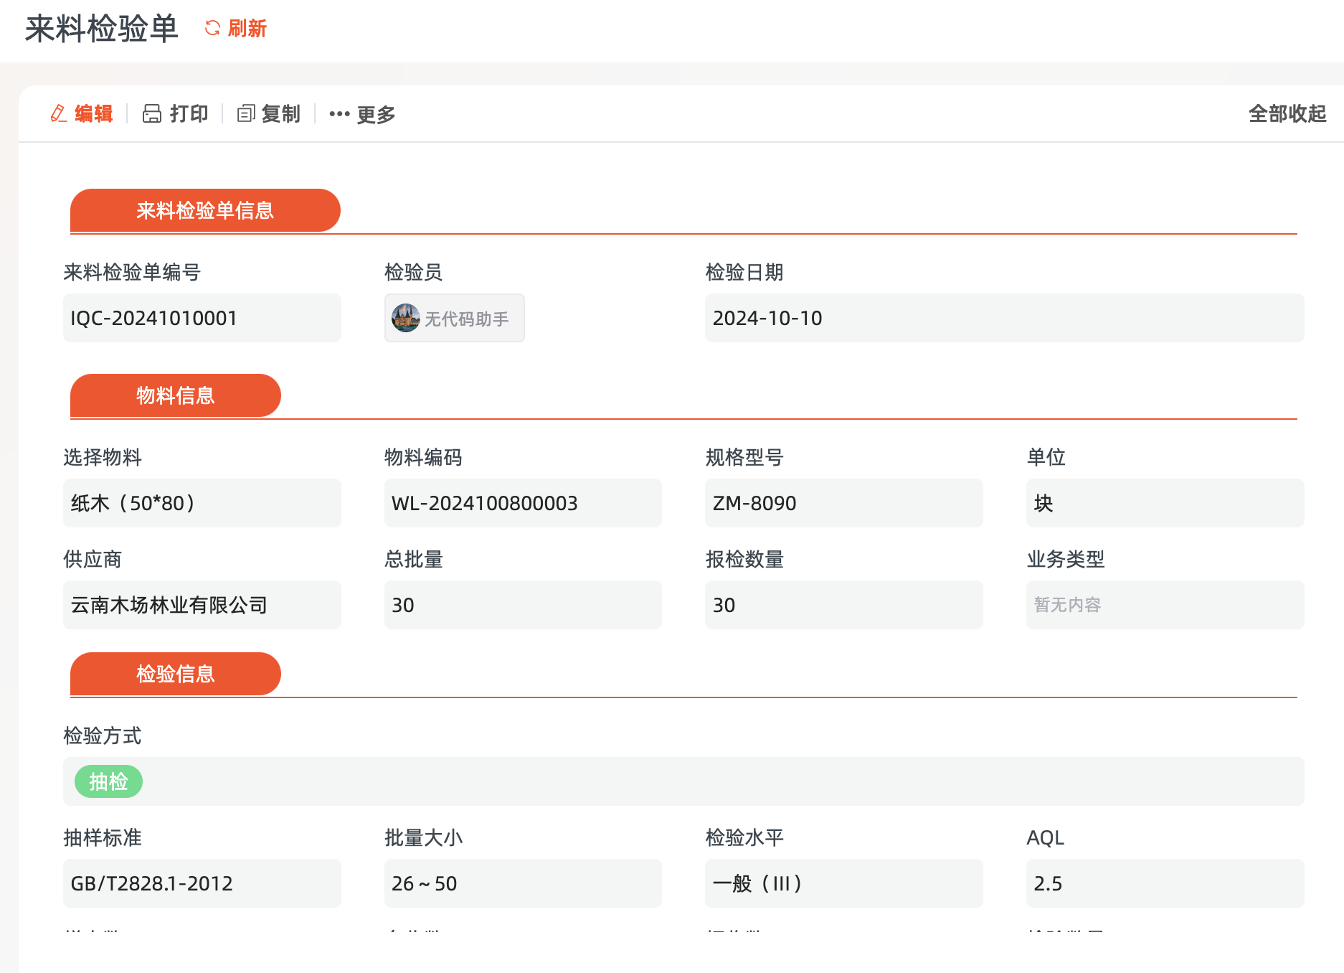This screenshot has height=973, width=1344.
Task: Collapse the 物料信息 section header
Action: 176,395
